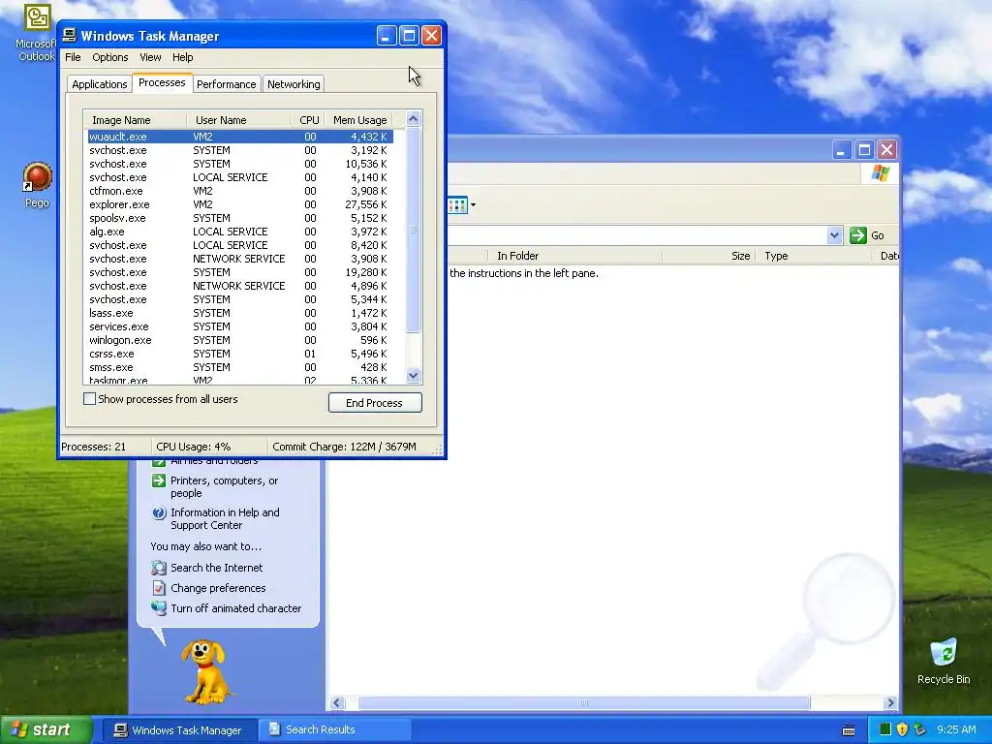This screenshot has width=992, height=744.
Task: Click the Windows flag logo in Search Results
Action: coord(880,172)
